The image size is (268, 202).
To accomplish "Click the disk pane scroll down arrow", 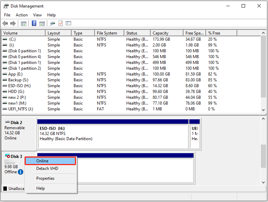I will (264, 183).
